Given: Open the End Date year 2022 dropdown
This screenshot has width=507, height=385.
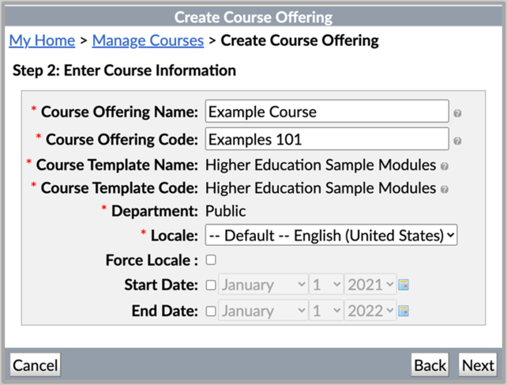Looking at the screenshot, I should click(x=370, y=311).
